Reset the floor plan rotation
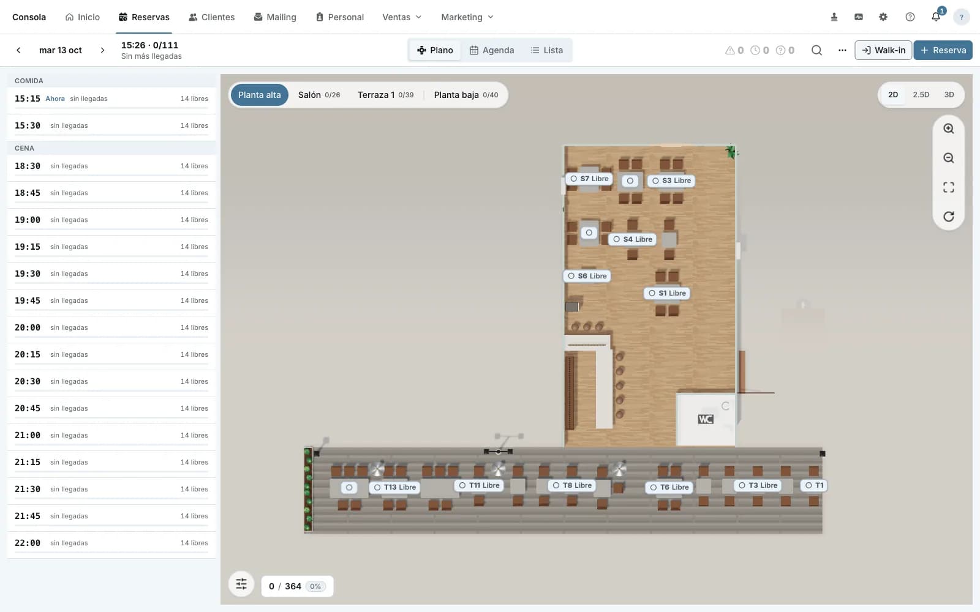 tap(948, 217)
